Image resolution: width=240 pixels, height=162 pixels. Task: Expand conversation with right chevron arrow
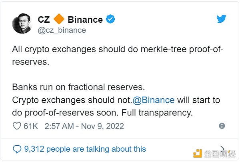(x=222, y=149)
